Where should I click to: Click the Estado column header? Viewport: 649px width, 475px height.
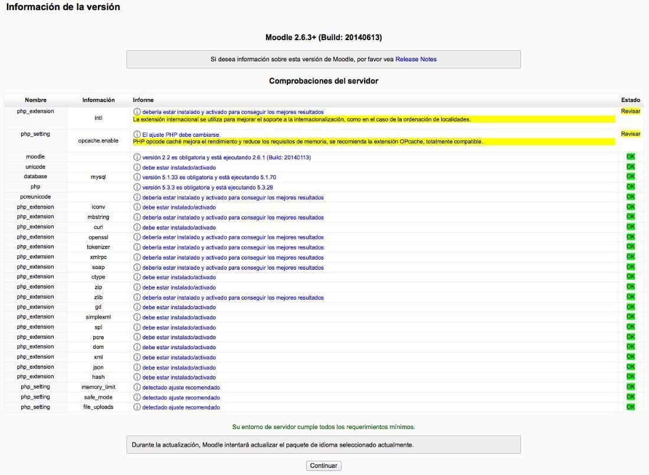point(630,100)
